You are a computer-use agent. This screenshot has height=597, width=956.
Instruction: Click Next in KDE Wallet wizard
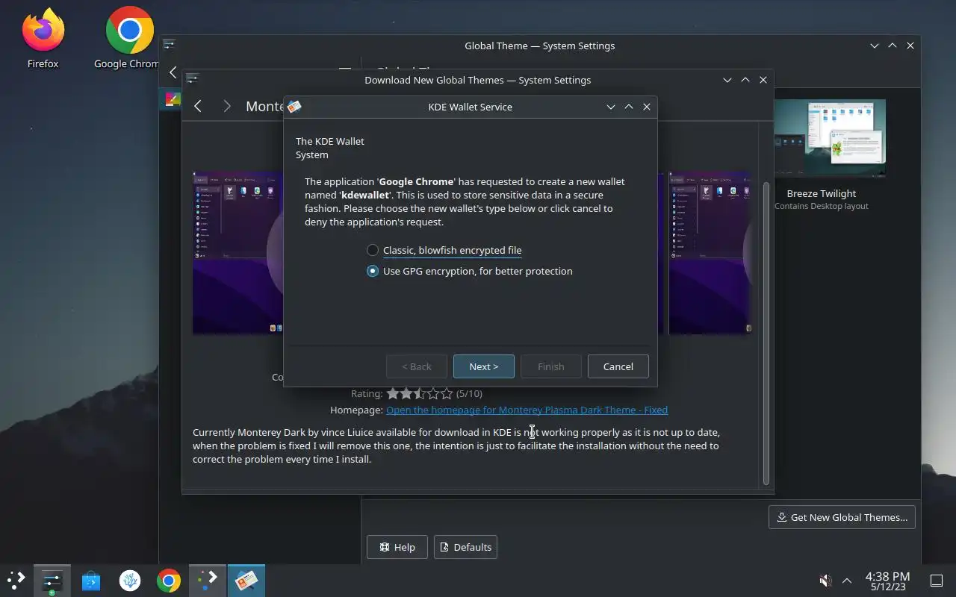pos(484,366)
